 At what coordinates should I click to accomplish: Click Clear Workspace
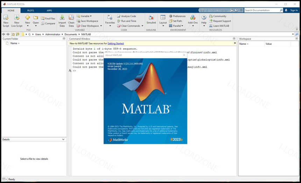88,26
